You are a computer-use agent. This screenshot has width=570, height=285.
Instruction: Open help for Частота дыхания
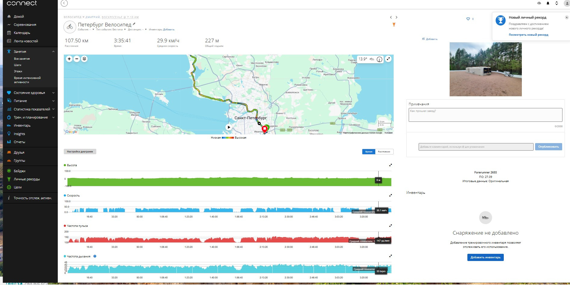point(95,256)
